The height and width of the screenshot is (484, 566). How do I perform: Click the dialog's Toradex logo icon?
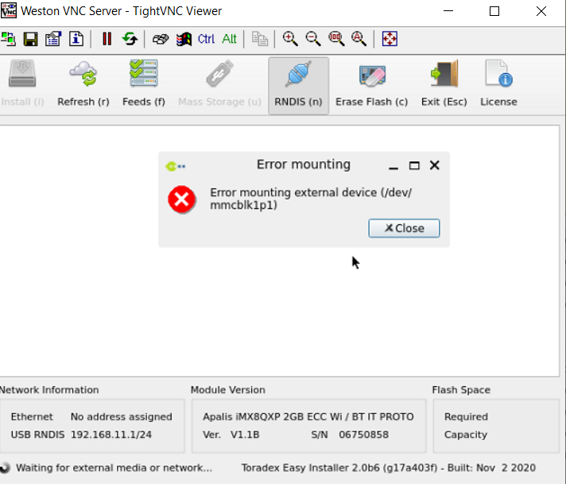click(x=176, y=166)
